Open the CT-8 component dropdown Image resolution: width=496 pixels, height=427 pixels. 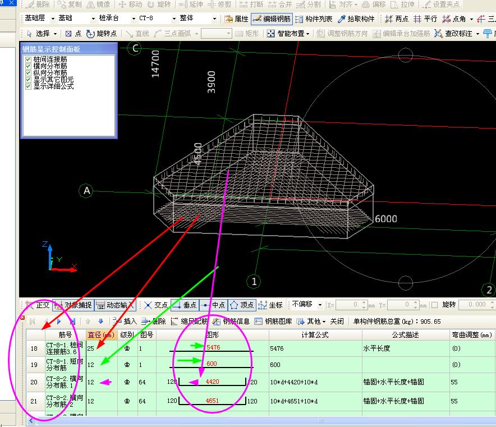174,19
